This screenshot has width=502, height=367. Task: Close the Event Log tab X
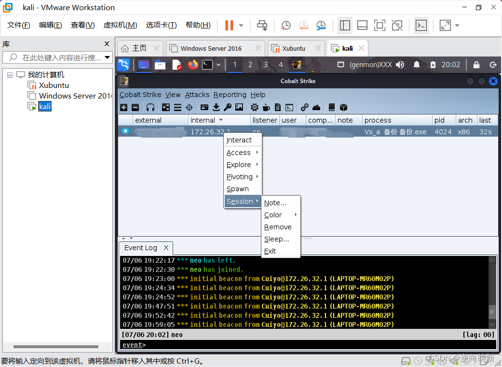(x=166, y=248)
